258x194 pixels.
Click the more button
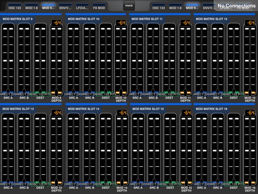[x=129, y=6]
